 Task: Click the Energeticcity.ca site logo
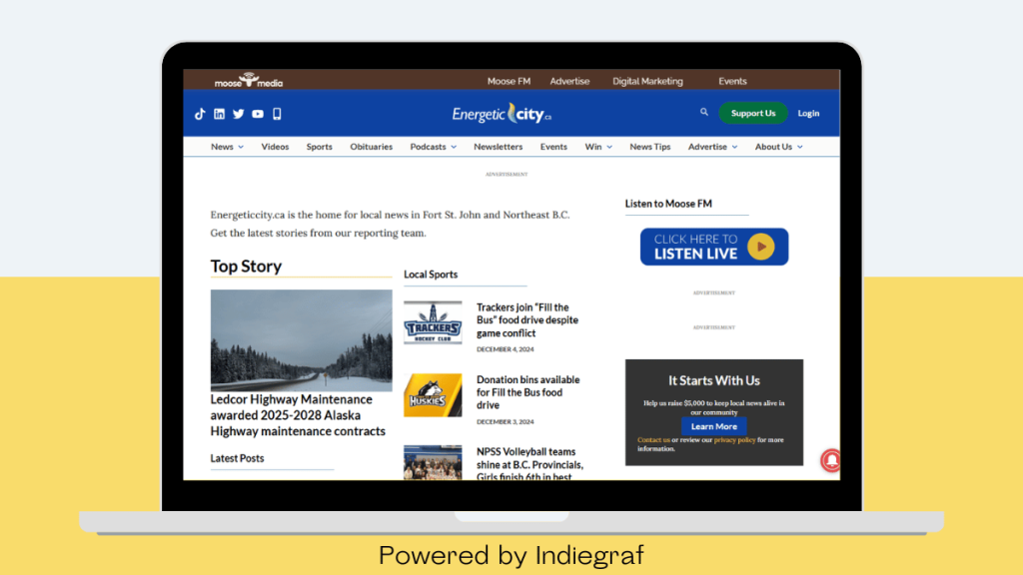point(502,114)
